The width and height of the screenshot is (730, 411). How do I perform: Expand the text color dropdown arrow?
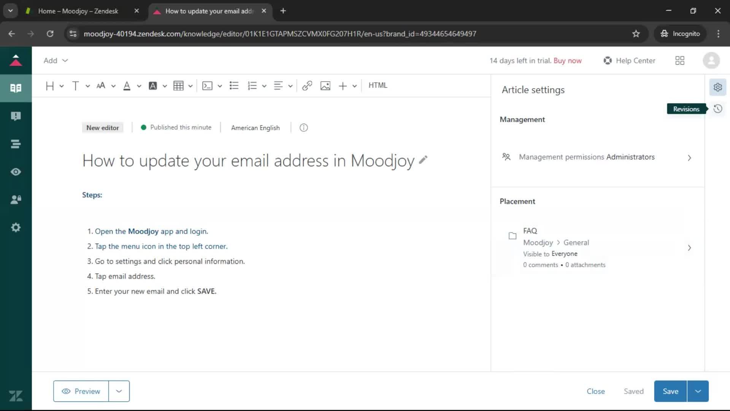[x=139, y=86]
